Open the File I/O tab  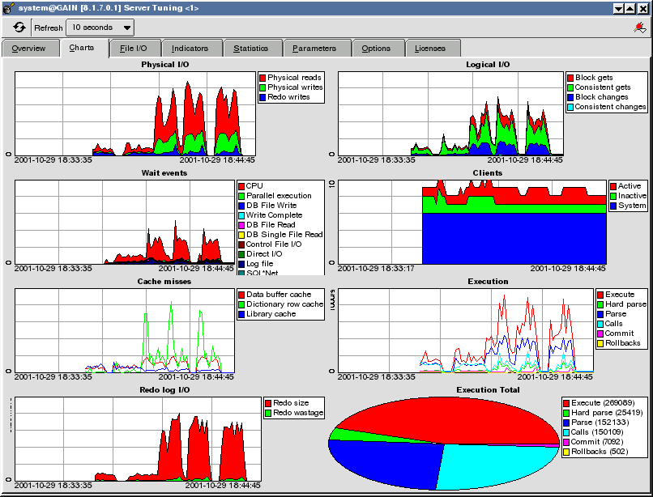point(133,49)
